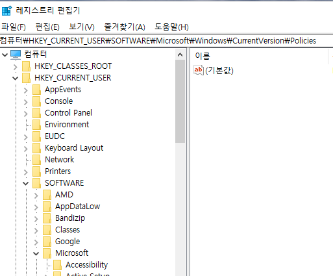Image resolution: width=333 pixels, height=276 pixels.
Task: Click the EUDC folder icon
Action: tap(36, 136)
